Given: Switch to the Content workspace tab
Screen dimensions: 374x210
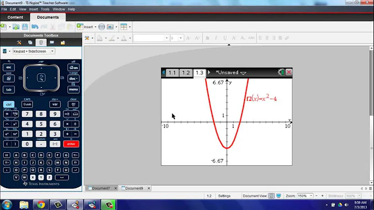Looking at the screenshot, I should pos(15,17).
